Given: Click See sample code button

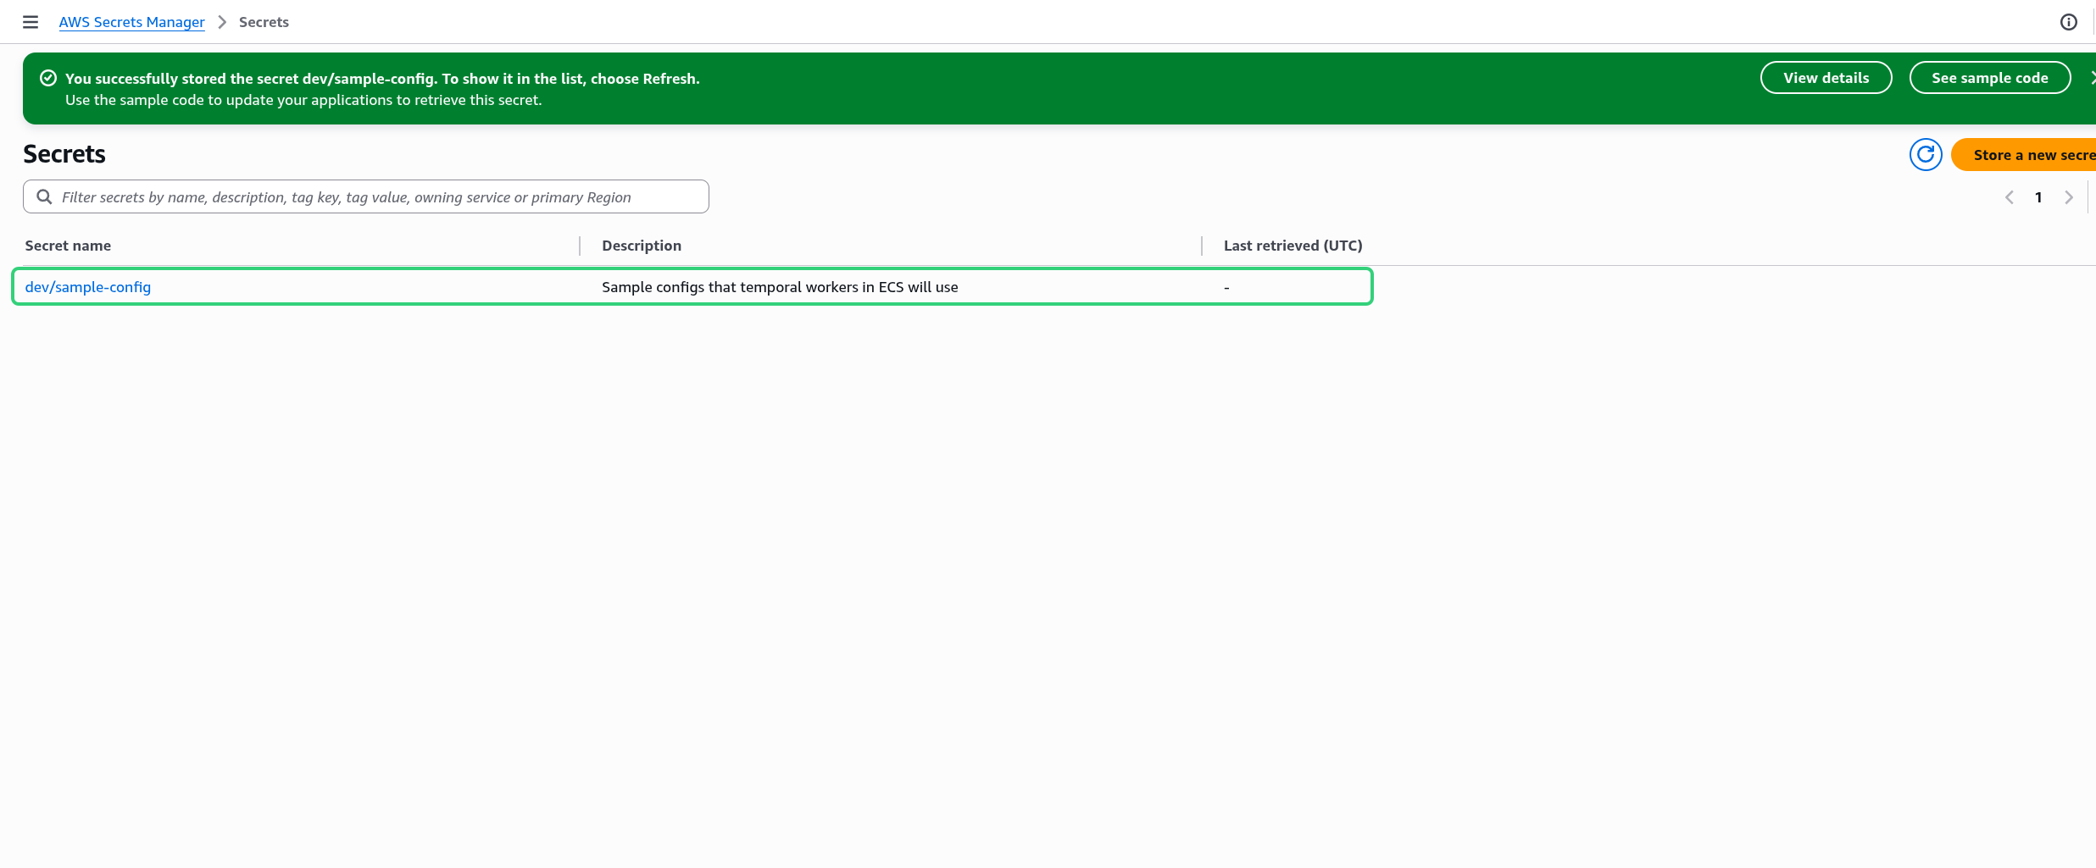Looking at the screenshot, I should click(1989, 78).
